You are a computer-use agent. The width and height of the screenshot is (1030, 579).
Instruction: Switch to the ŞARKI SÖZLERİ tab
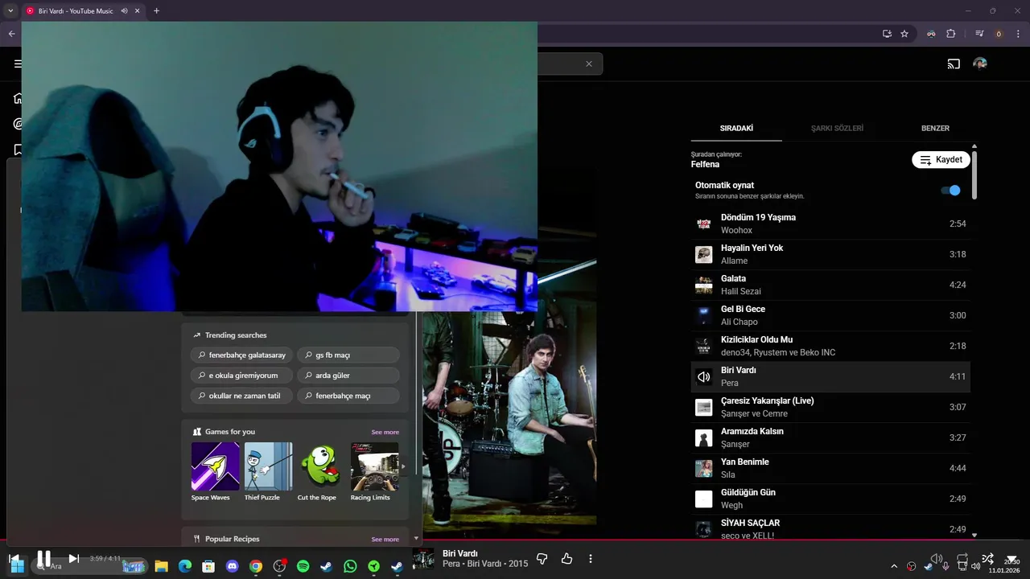click(x=837, y=128)
